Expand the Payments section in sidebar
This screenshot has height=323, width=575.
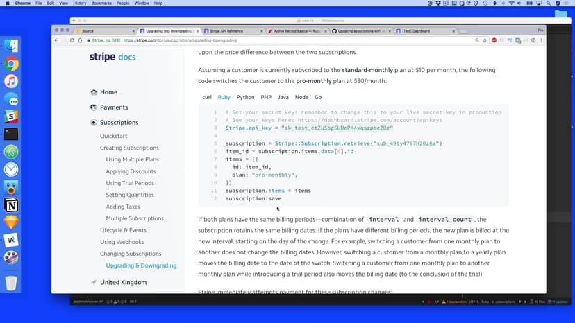coord(114,107)
